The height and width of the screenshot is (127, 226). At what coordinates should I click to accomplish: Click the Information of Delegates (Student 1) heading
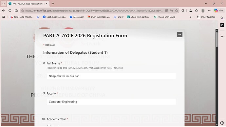[75, 52]
